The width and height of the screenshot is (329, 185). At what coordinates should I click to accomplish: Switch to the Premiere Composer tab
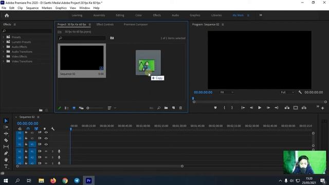[136, 24]
